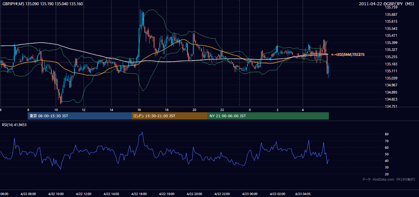Click price axis label 135.543
419x197 pixels.
pos(391,29)
